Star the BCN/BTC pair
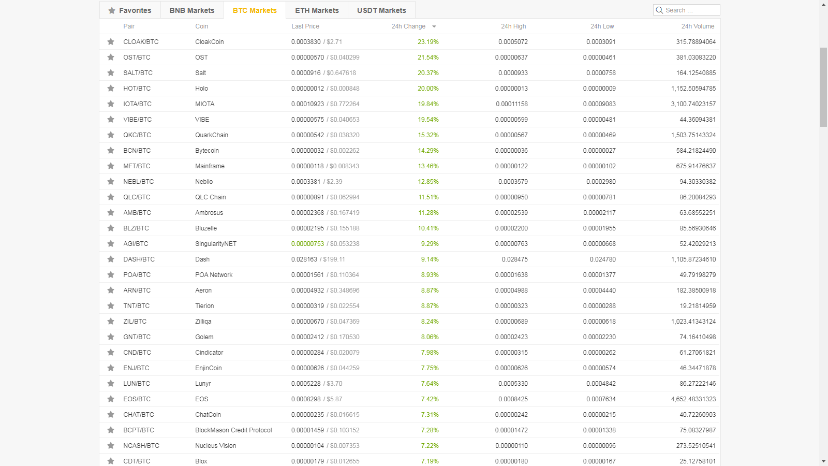Viewport: 828px width, 466px height. point(111,151)
